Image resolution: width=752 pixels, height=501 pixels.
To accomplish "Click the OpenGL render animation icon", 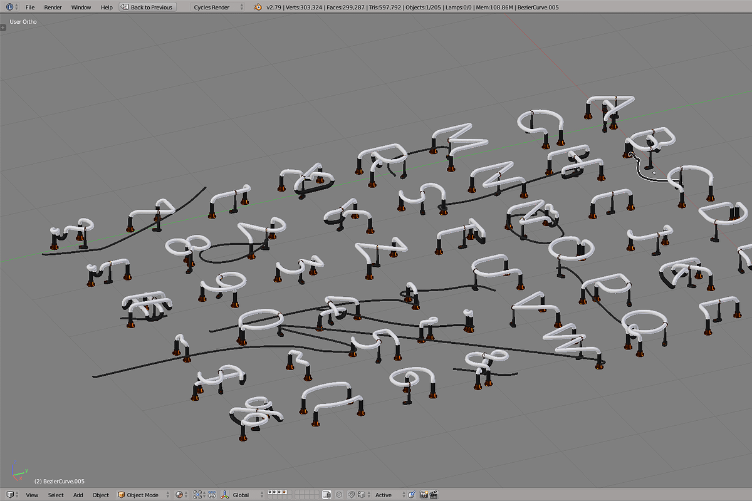I will tap(432, 495).
